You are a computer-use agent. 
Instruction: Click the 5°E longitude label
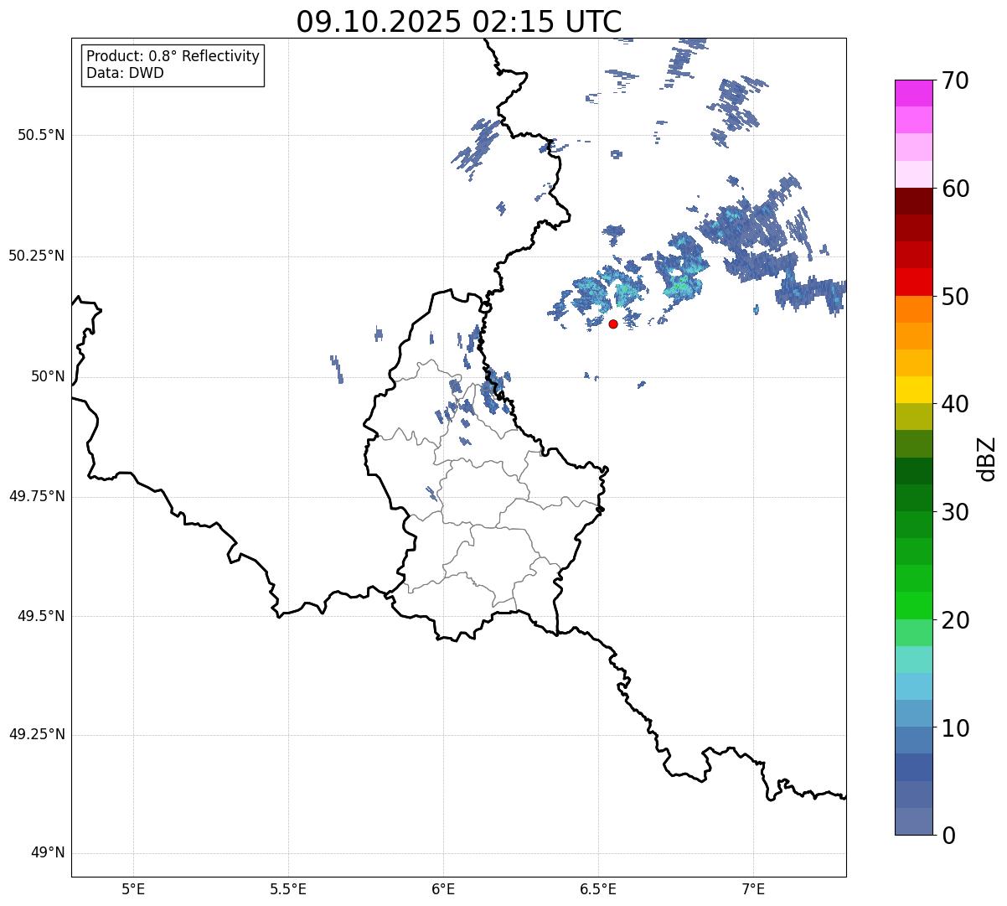click(133, 888)
